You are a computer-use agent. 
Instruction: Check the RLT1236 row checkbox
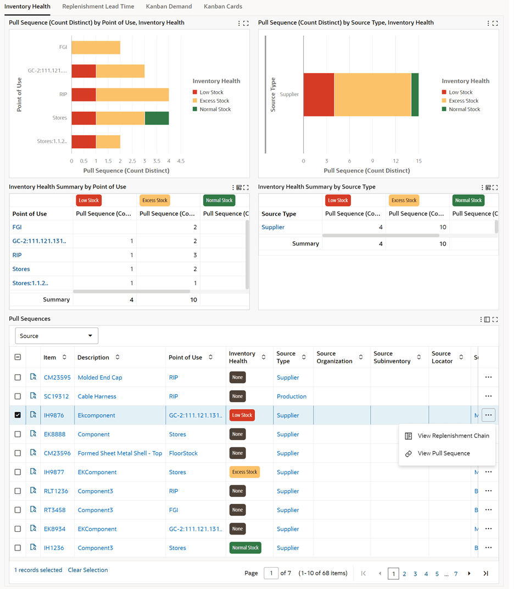coord(18,491)
